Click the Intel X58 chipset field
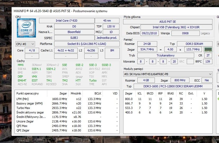219x143 pixels. pyautogui.click(x=176, y=27)
